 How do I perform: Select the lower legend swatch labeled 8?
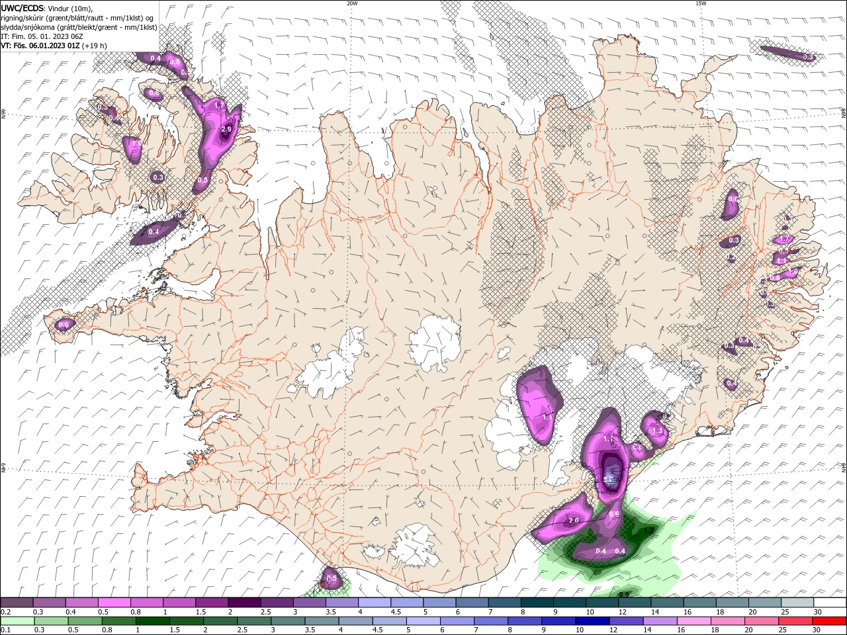(x=526, y=621)
